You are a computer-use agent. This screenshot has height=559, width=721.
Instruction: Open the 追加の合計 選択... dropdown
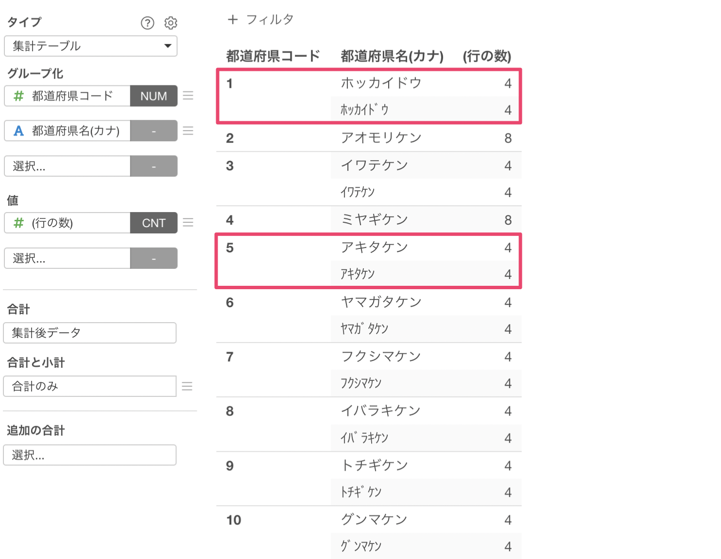point(90,455)
